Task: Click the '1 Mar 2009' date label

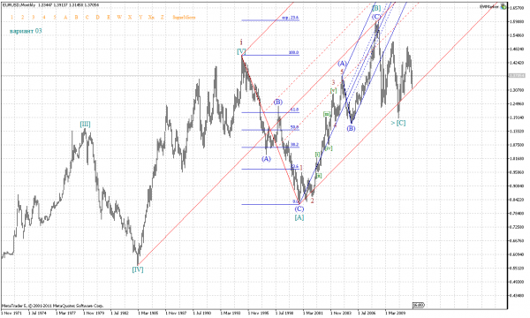Action: tap(396, 313)
